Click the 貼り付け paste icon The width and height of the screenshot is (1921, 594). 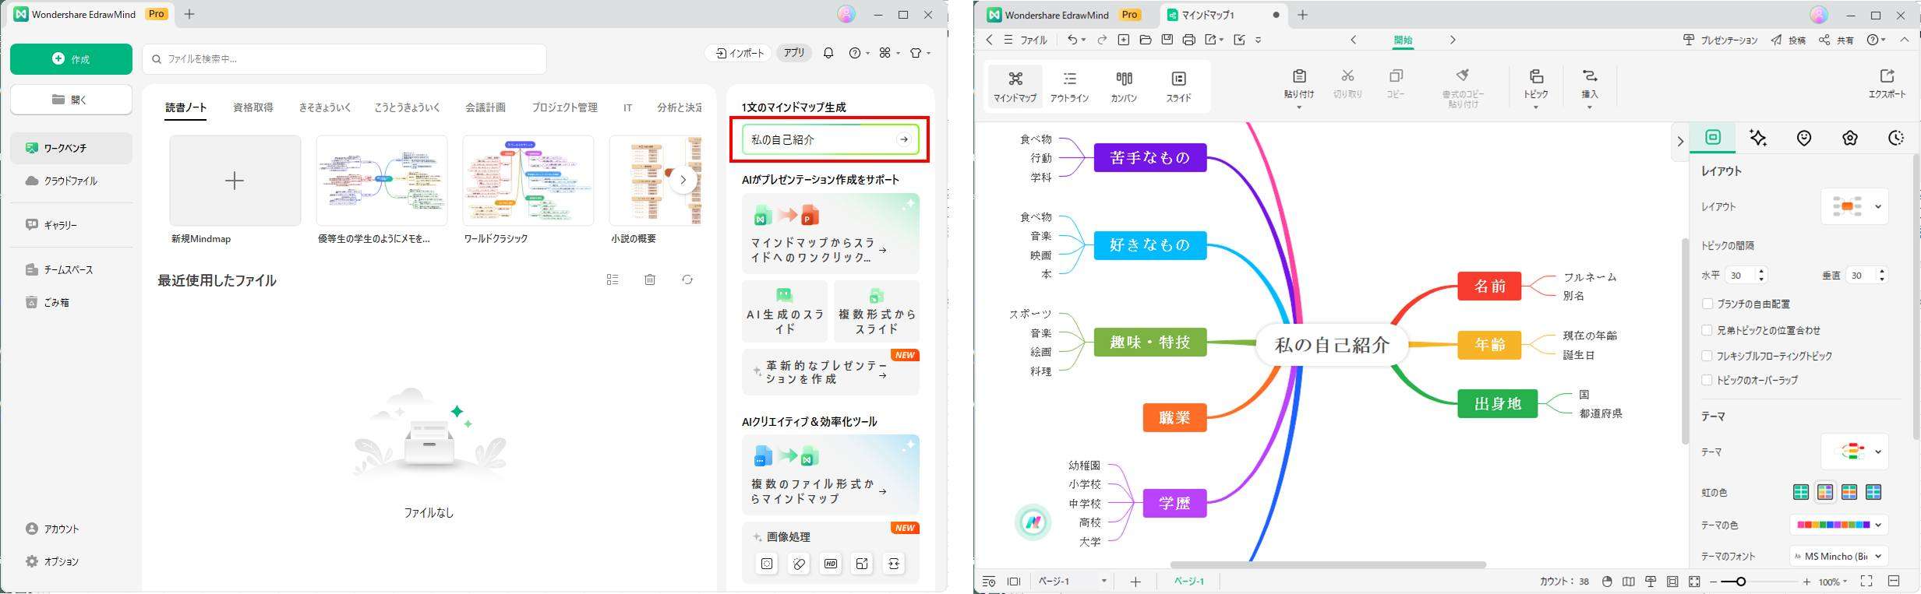(1299, 76)
